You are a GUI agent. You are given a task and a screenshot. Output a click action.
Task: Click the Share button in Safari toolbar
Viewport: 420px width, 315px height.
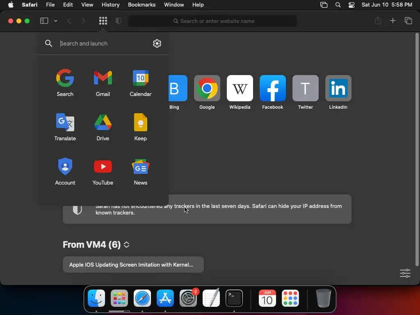click(x=378, y=21)
